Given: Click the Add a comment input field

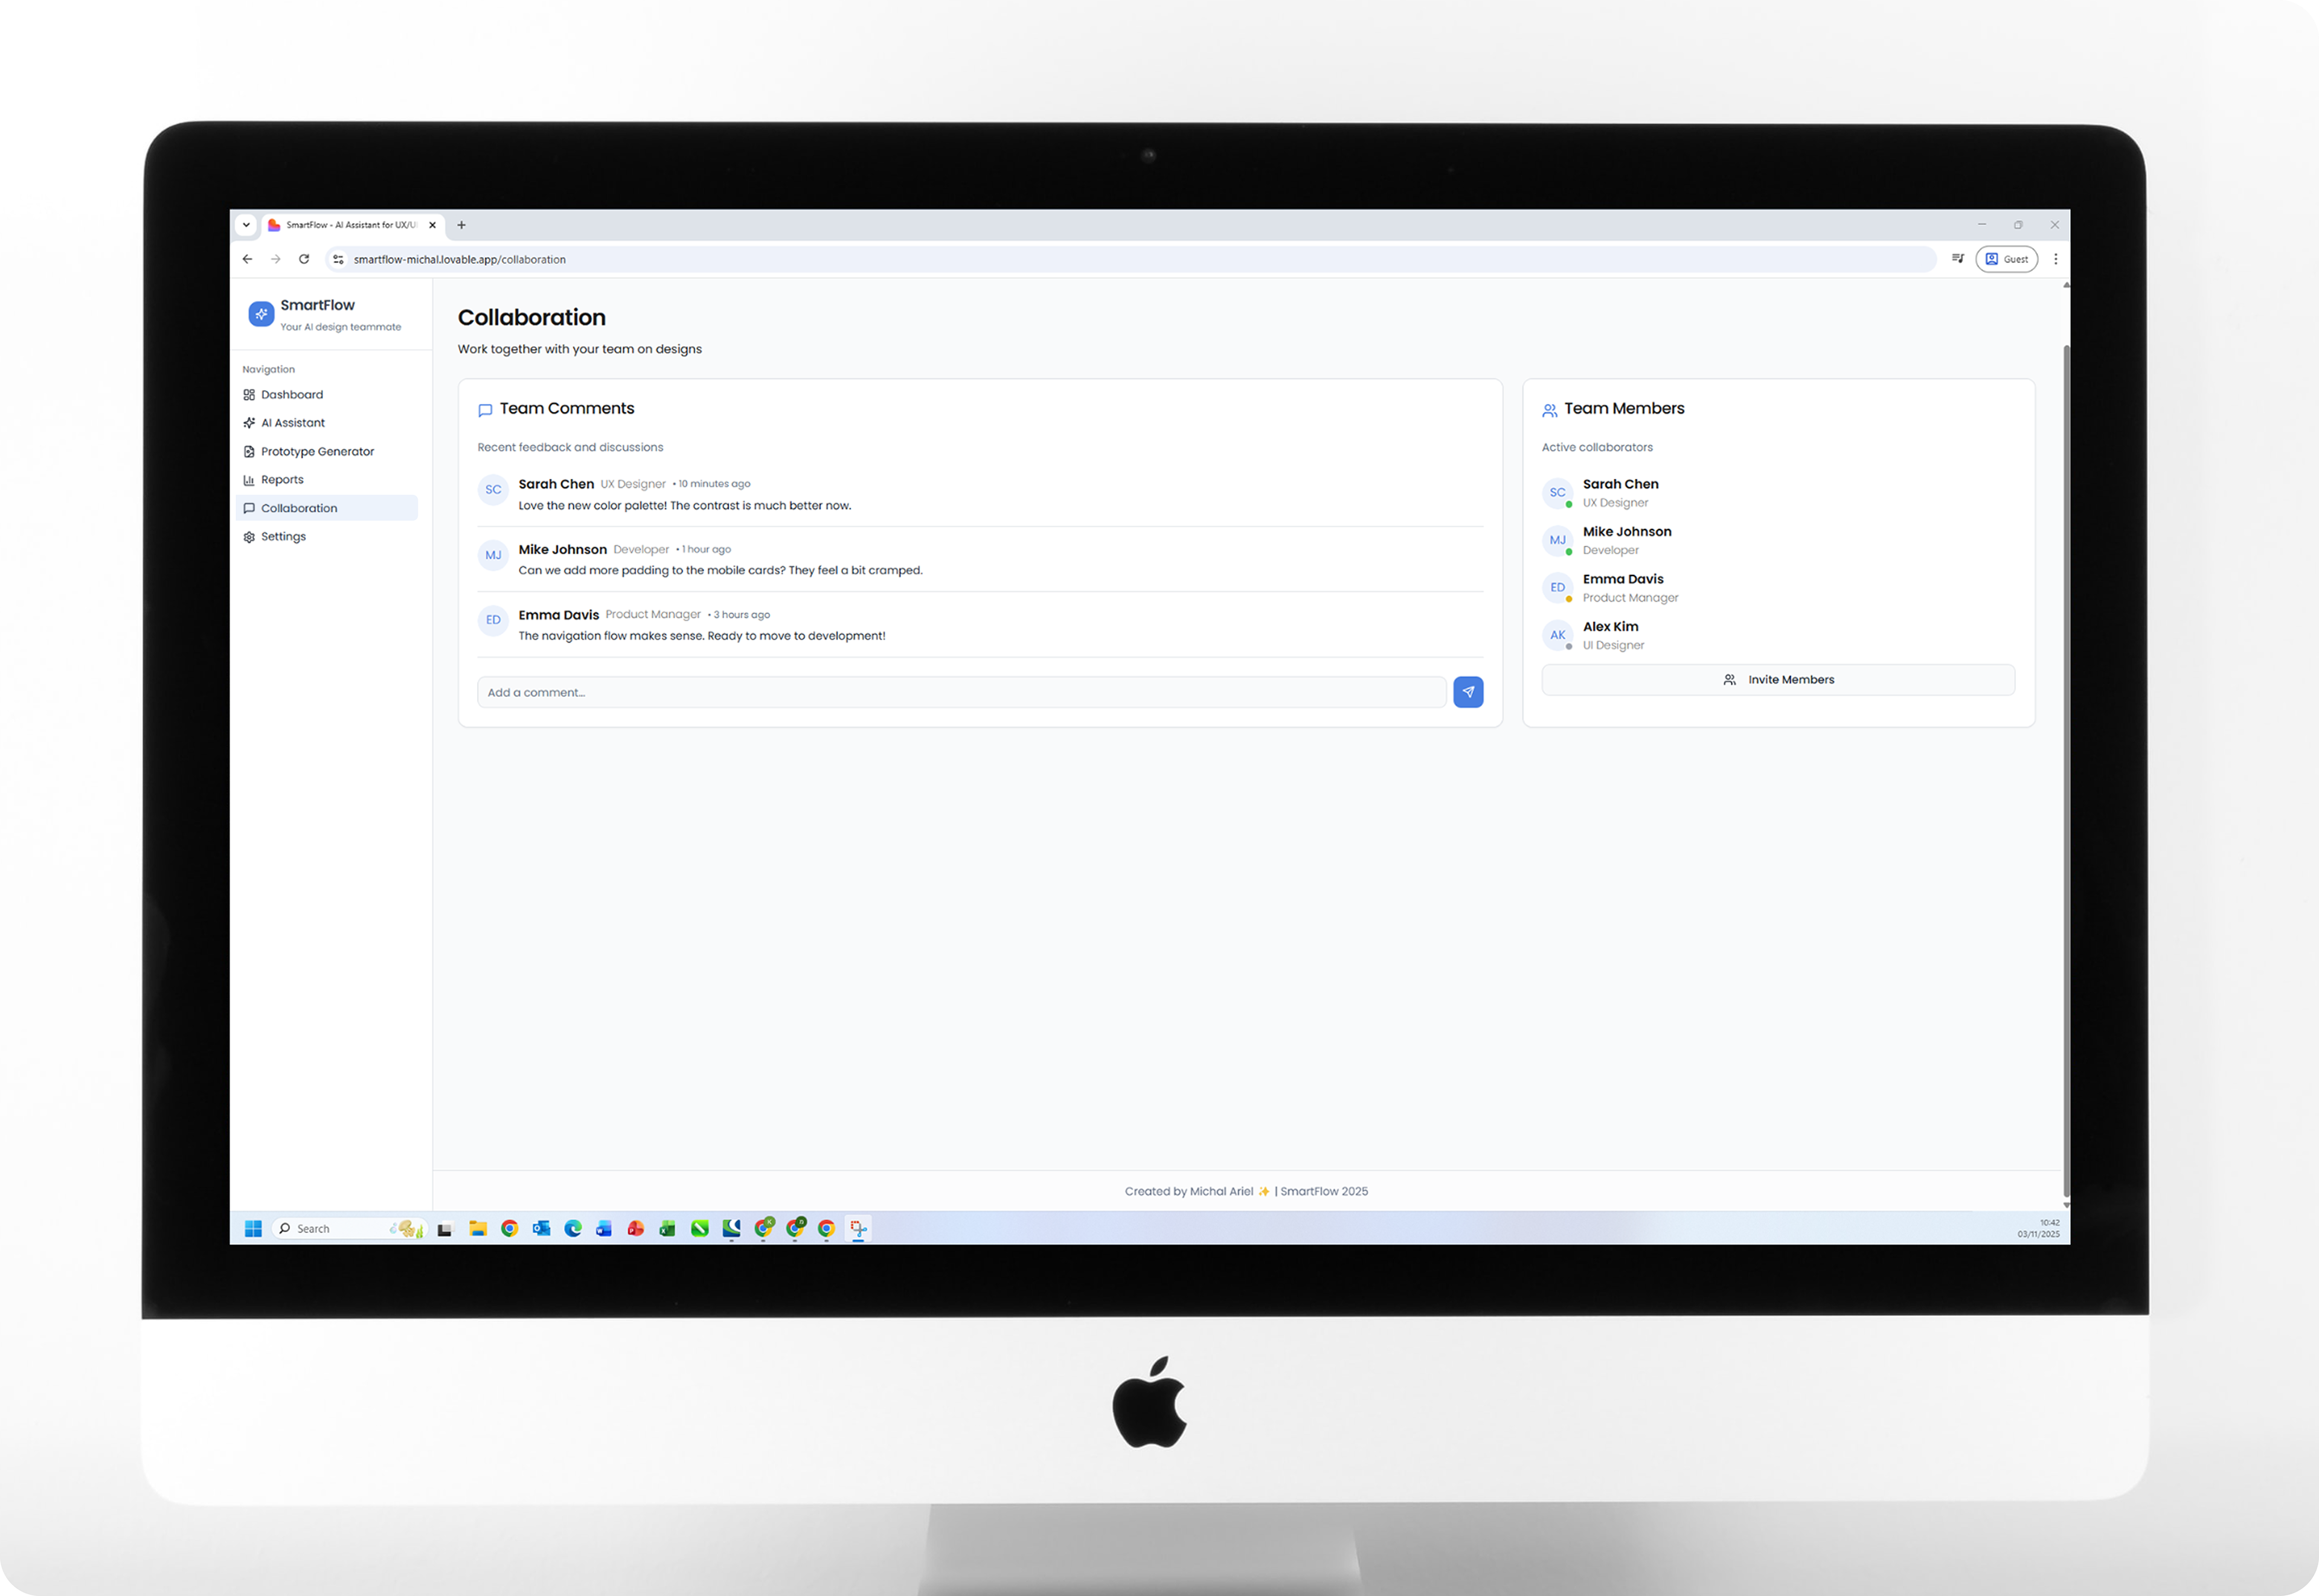Looking at the screenshot, I should pyautogui.click(x=960, y=692).
